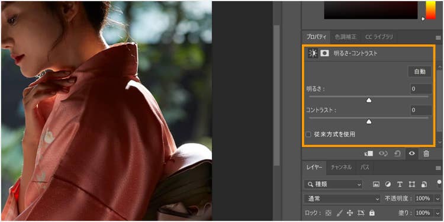Lock transparent pixels icon
Screen dimensions: 444x222
click(x=328, y=213)
